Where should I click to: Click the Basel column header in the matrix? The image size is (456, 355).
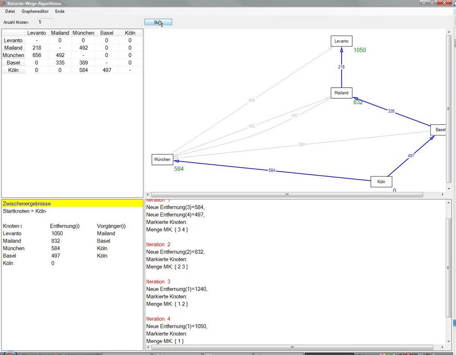(x=106, y=33)
